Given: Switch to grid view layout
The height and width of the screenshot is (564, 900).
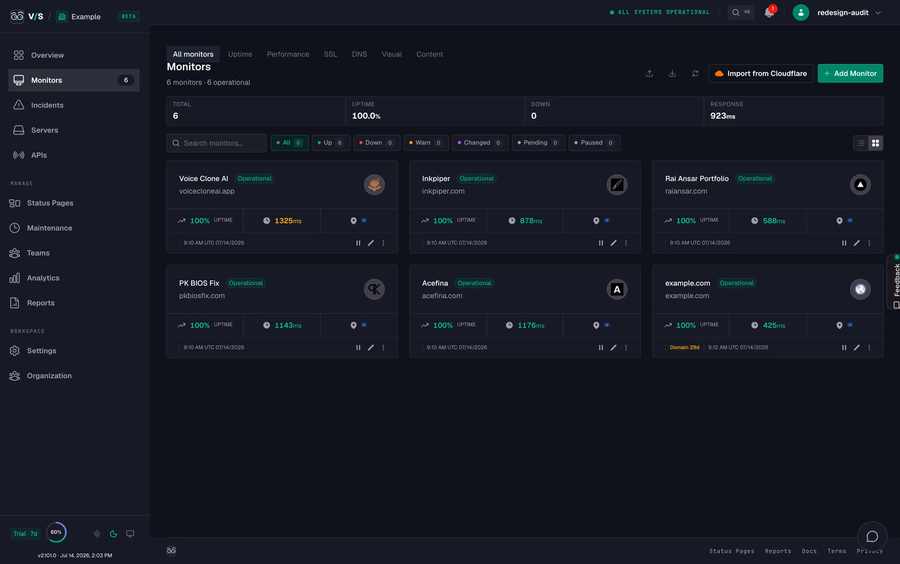Looking at the screenshot, I should coord(875,143).
